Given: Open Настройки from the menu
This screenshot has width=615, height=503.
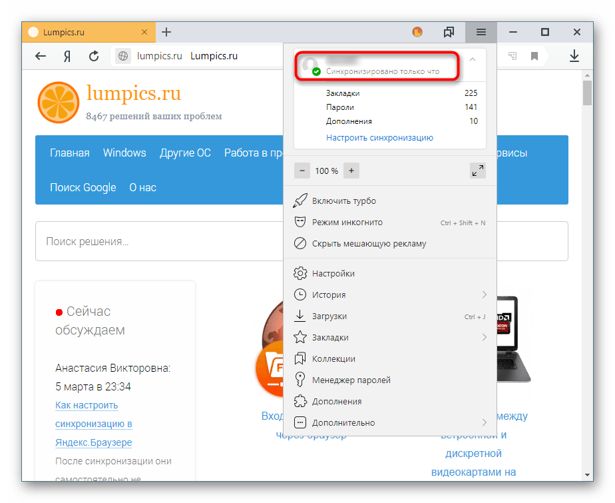Looking at the screenshot, I should (x=333, y=273).
